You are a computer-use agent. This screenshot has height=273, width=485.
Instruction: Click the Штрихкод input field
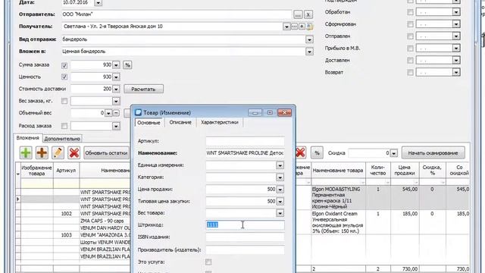[x=245, y=225]
